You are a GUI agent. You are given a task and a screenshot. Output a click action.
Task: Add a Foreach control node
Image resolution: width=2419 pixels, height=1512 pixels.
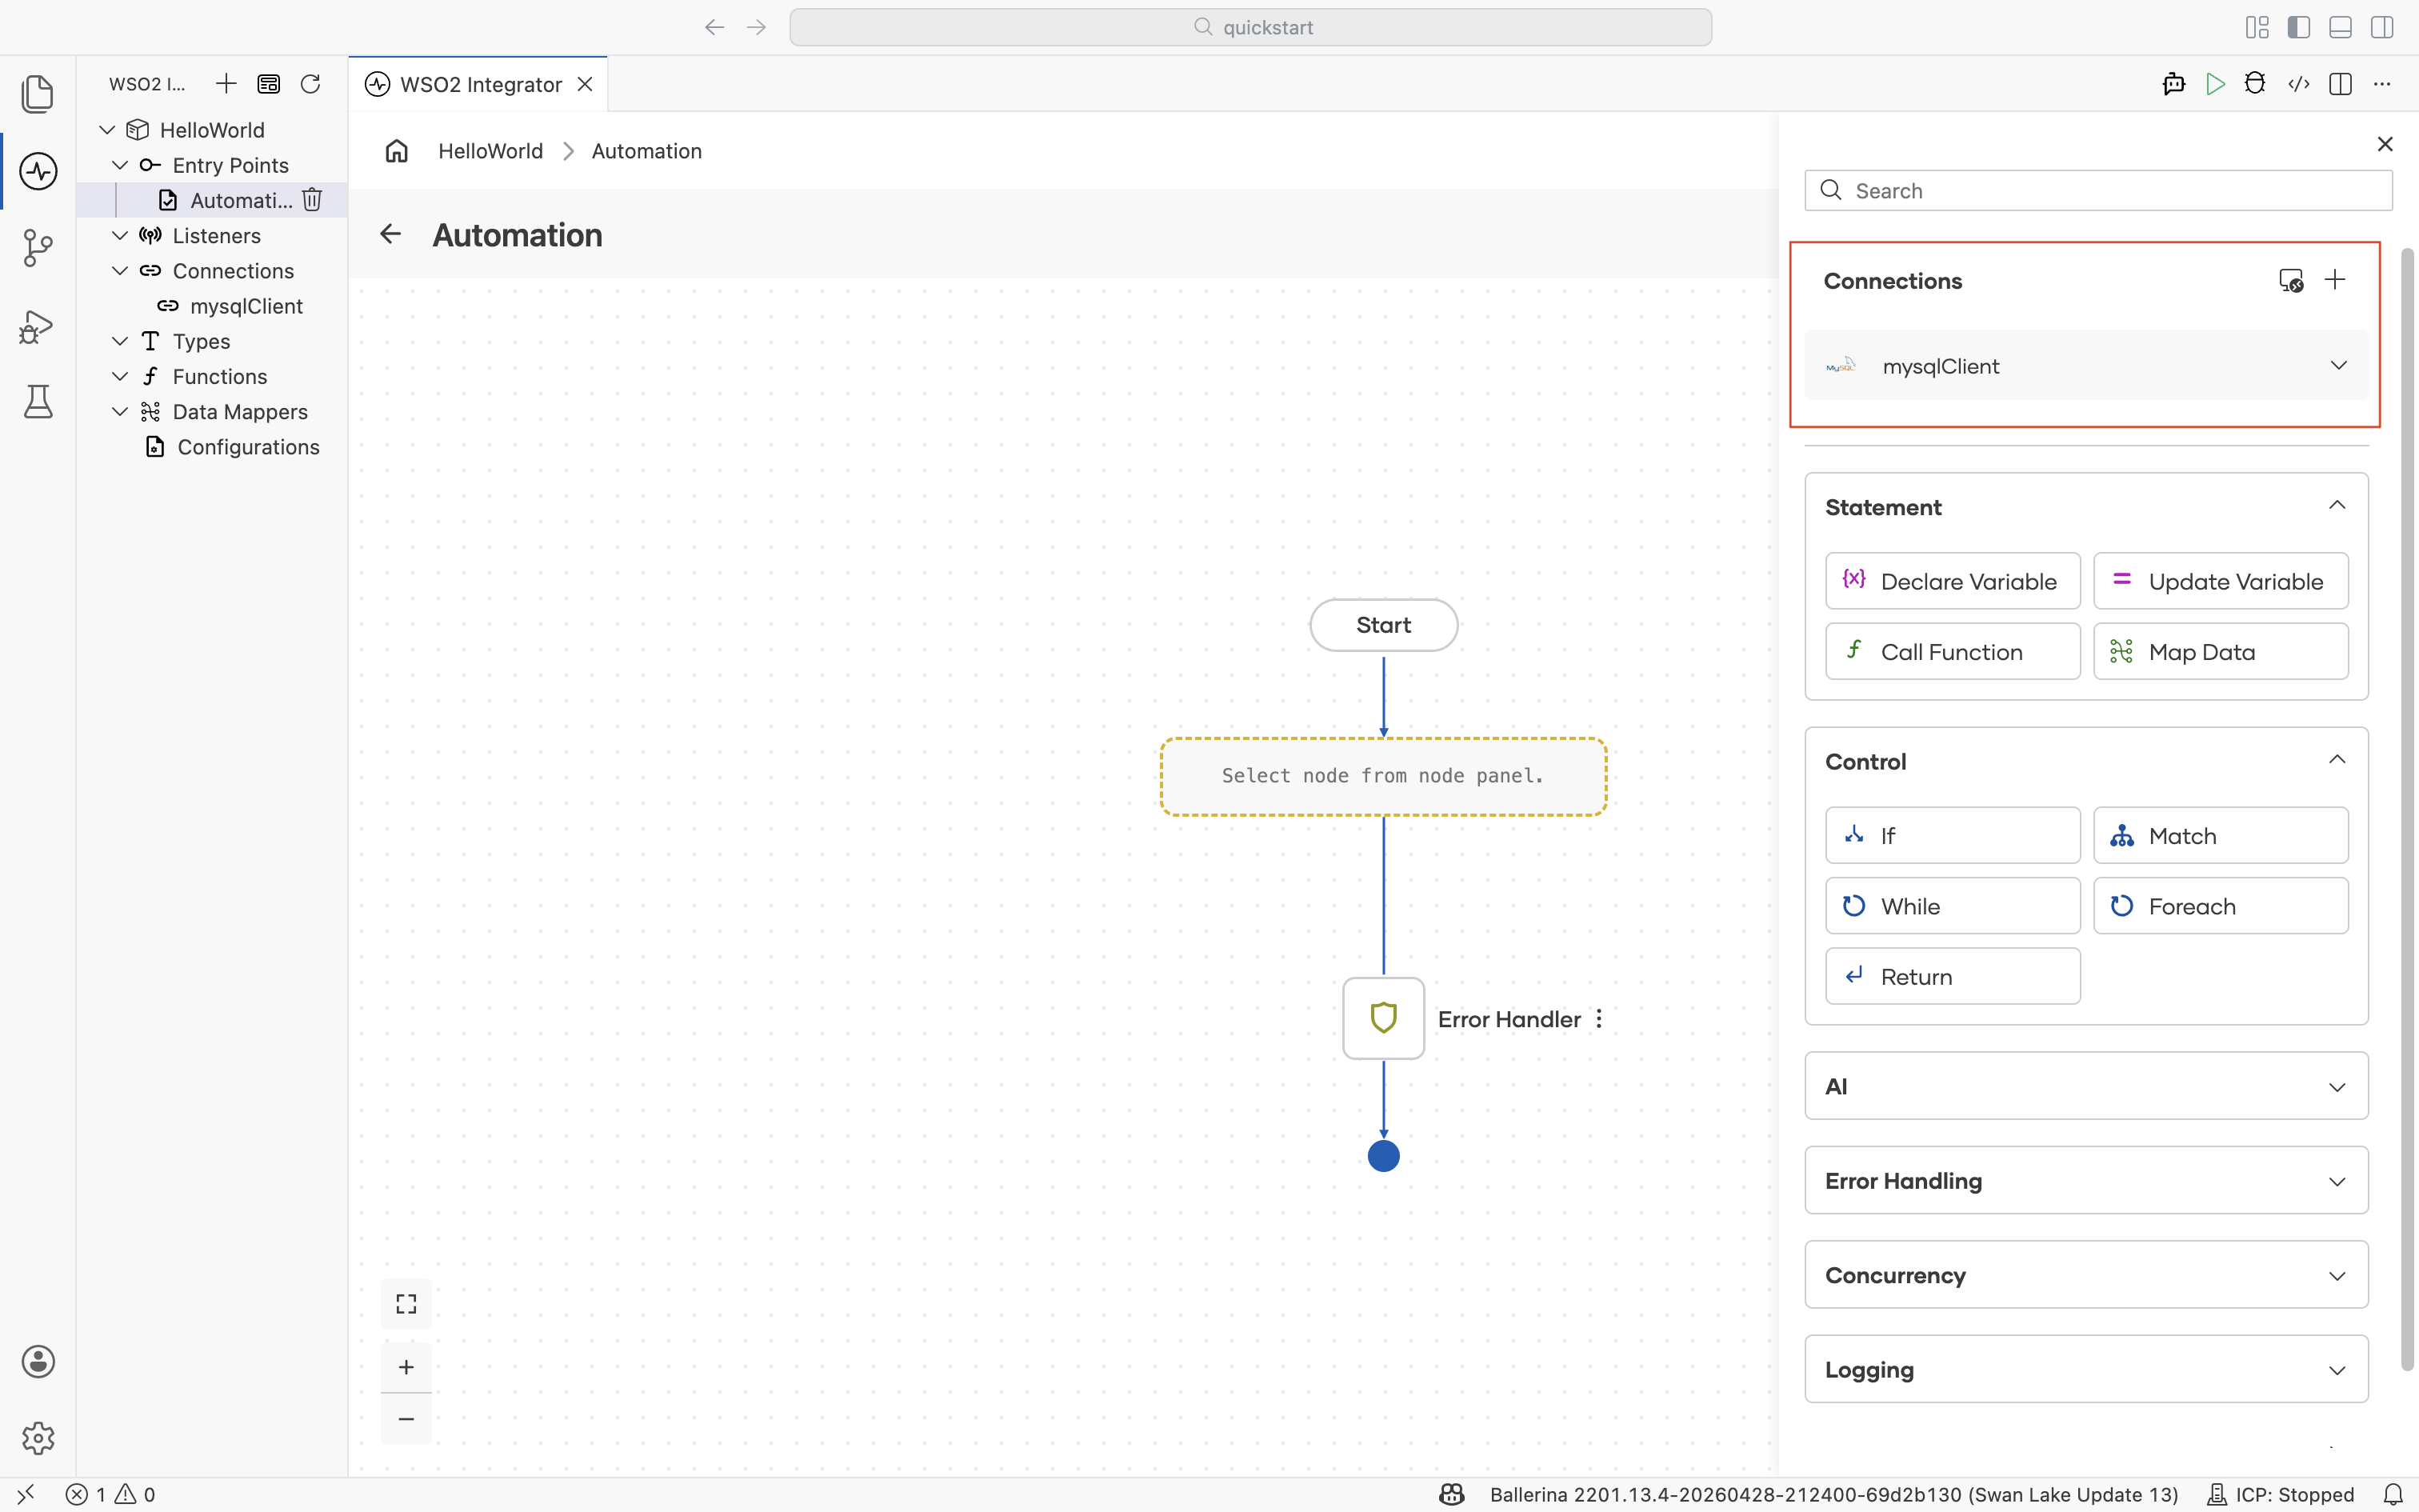pos(2221,906)
